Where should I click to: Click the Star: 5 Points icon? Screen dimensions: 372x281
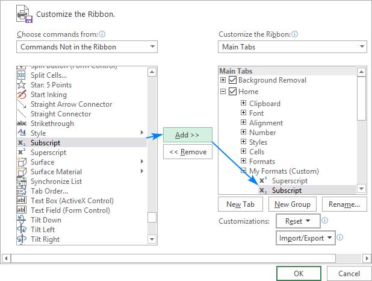point(22,85)
